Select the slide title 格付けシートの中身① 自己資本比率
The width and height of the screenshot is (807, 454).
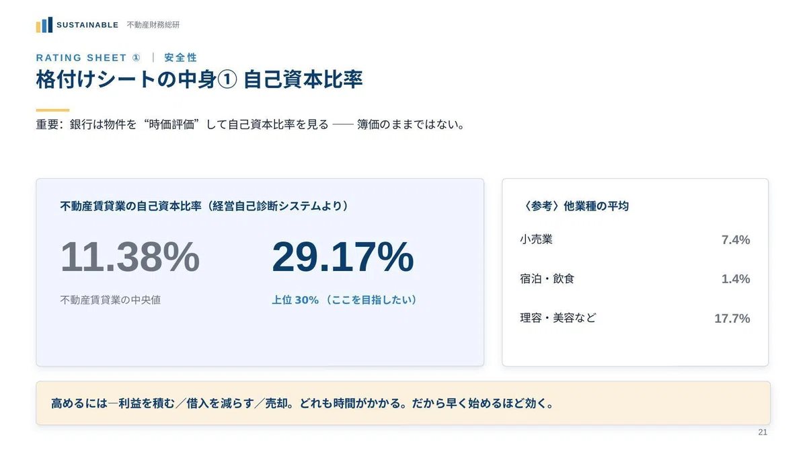point(200,80)
